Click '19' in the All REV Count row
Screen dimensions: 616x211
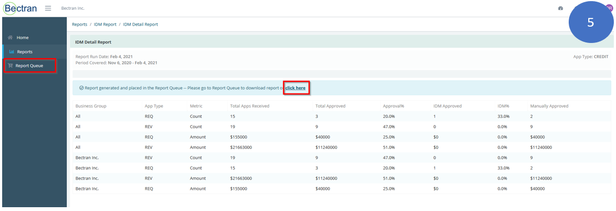(x=233, y=127)
